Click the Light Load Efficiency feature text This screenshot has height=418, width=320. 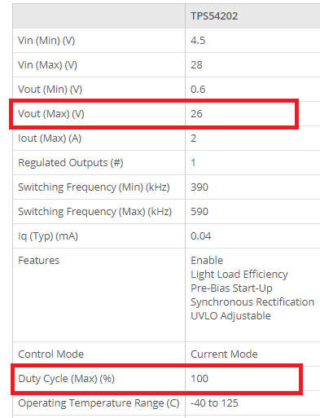tap(239, 275)
